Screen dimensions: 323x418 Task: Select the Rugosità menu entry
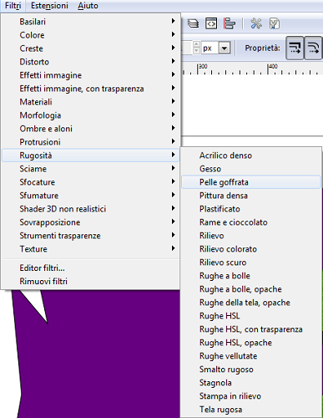(x=91, y=155)
